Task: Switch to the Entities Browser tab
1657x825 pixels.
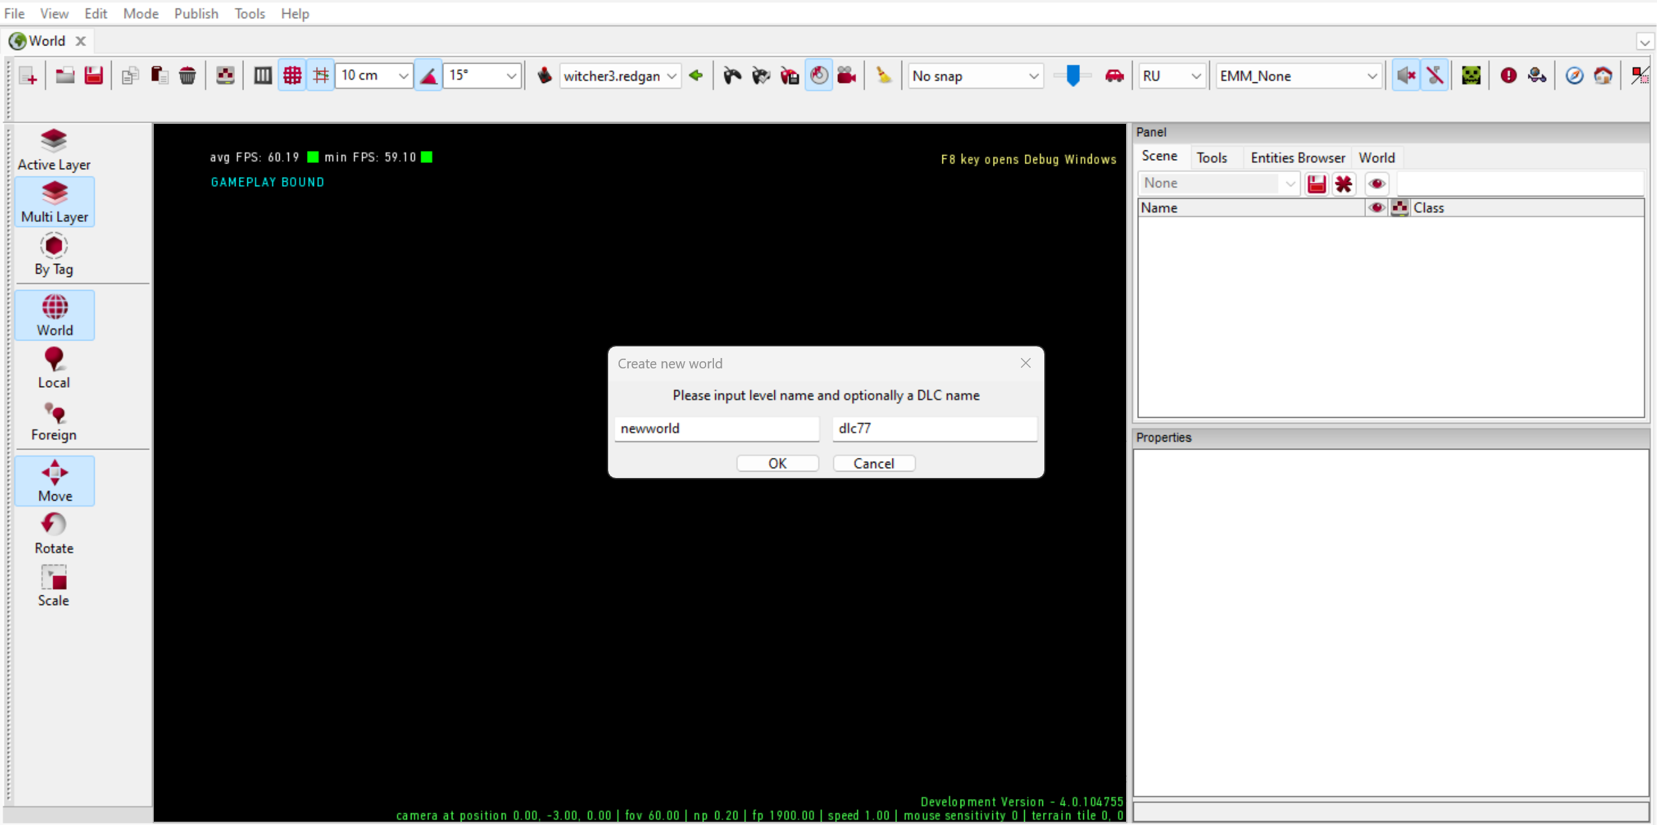Action: click(1297, 157)
